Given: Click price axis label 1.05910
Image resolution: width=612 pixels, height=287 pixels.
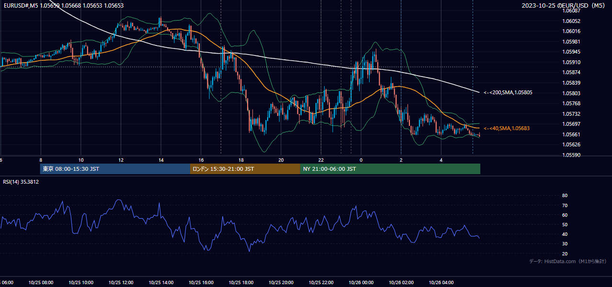Looking at the screenshot, I should (x=572, y=62).
